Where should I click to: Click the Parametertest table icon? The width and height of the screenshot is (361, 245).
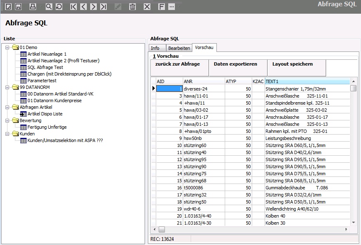point(23,81)
